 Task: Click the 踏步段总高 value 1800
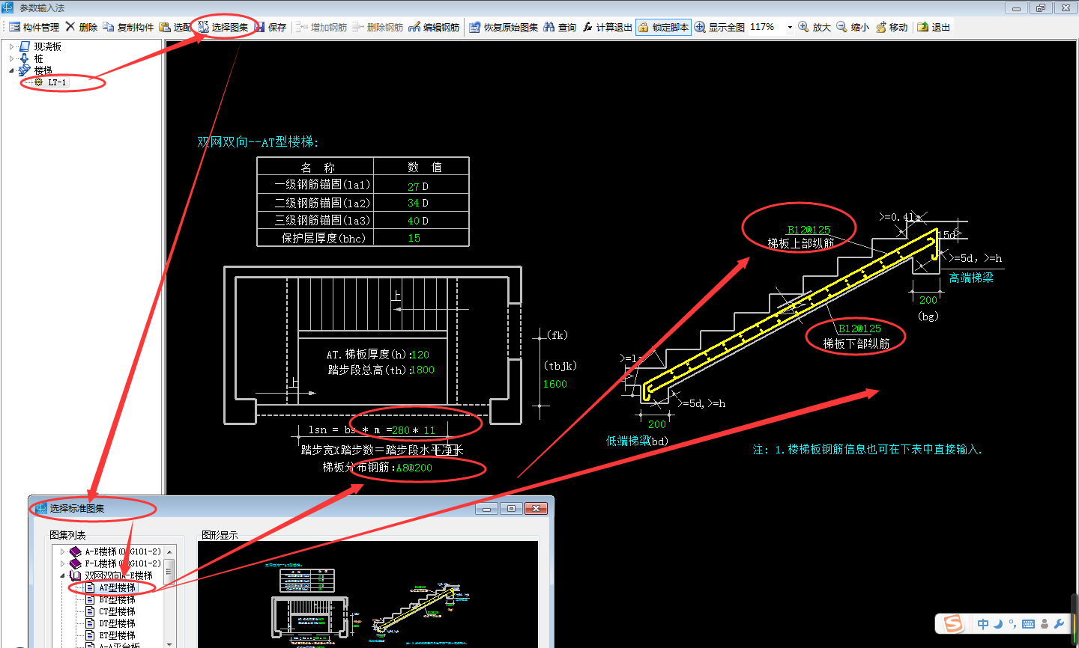422,370
